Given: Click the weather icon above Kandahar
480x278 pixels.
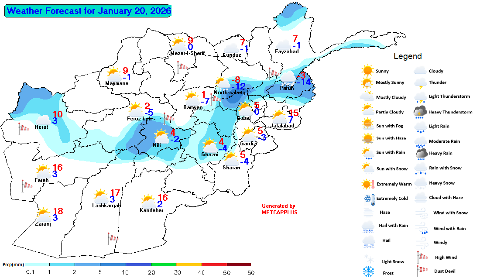Looking at the screenshot, I should [147, 201].
